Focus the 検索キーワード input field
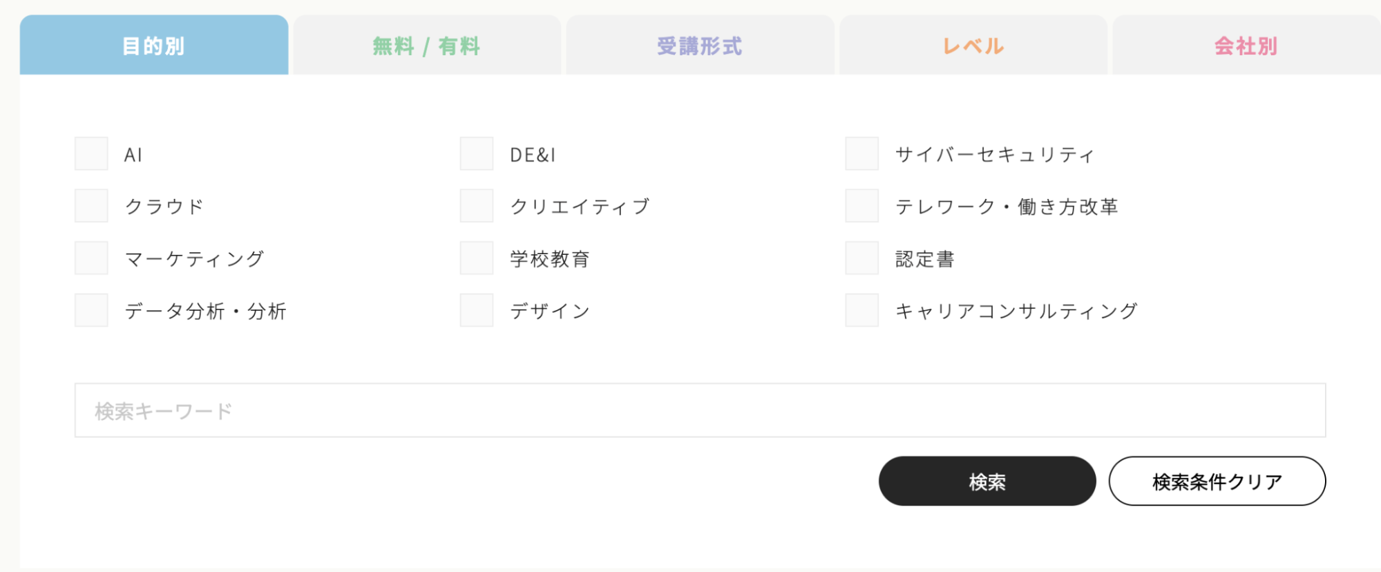Image resolution: width=1381 pixels, height=572 pixels. pyautogui.click(x=700, y=410)
